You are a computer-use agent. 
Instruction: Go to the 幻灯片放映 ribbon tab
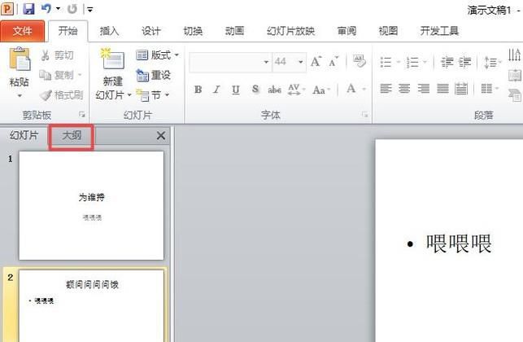tap(291, 31)
